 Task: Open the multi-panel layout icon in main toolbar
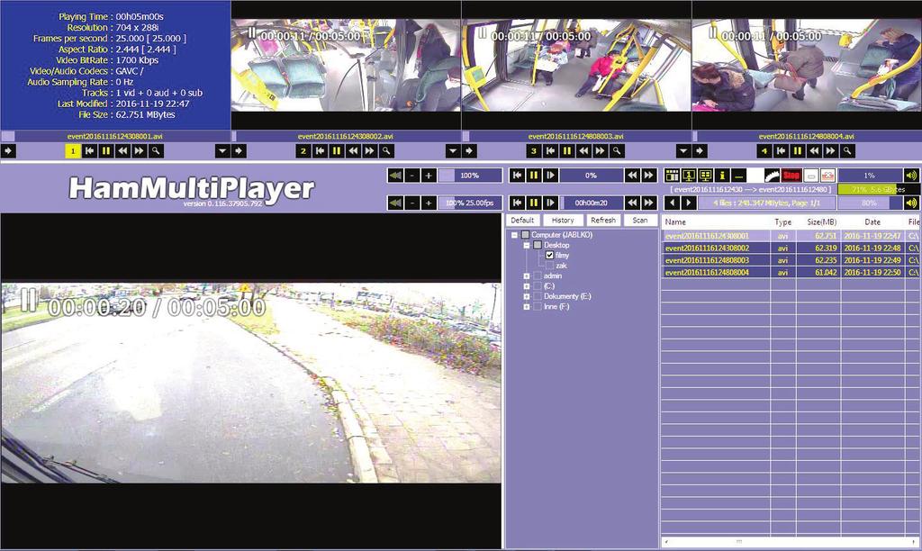tap(672, 176)
